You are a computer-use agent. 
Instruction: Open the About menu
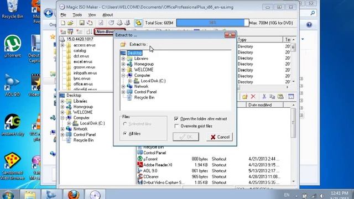[108, 15]
